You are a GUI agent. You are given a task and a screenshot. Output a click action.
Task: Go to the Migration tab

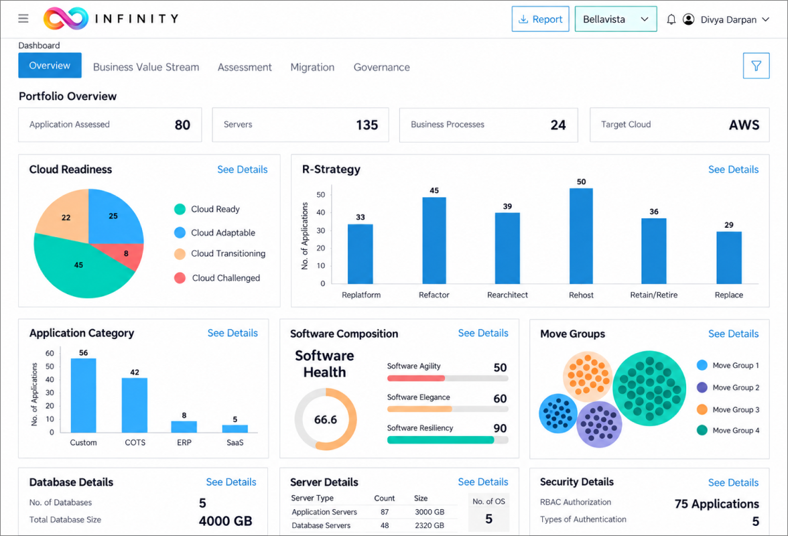(x=312, y=67)
